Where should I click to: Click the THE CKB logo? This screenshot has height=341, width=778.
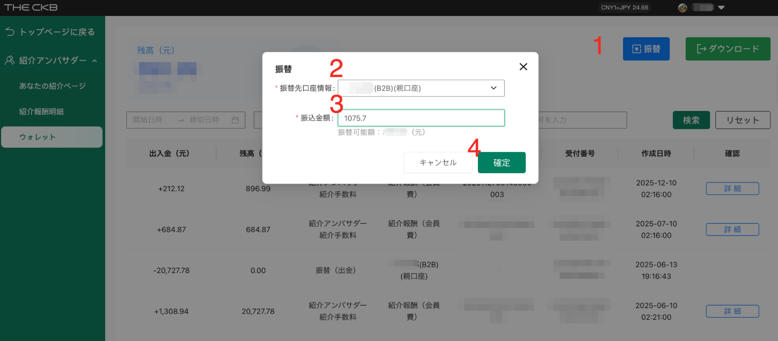pos(31,7)
